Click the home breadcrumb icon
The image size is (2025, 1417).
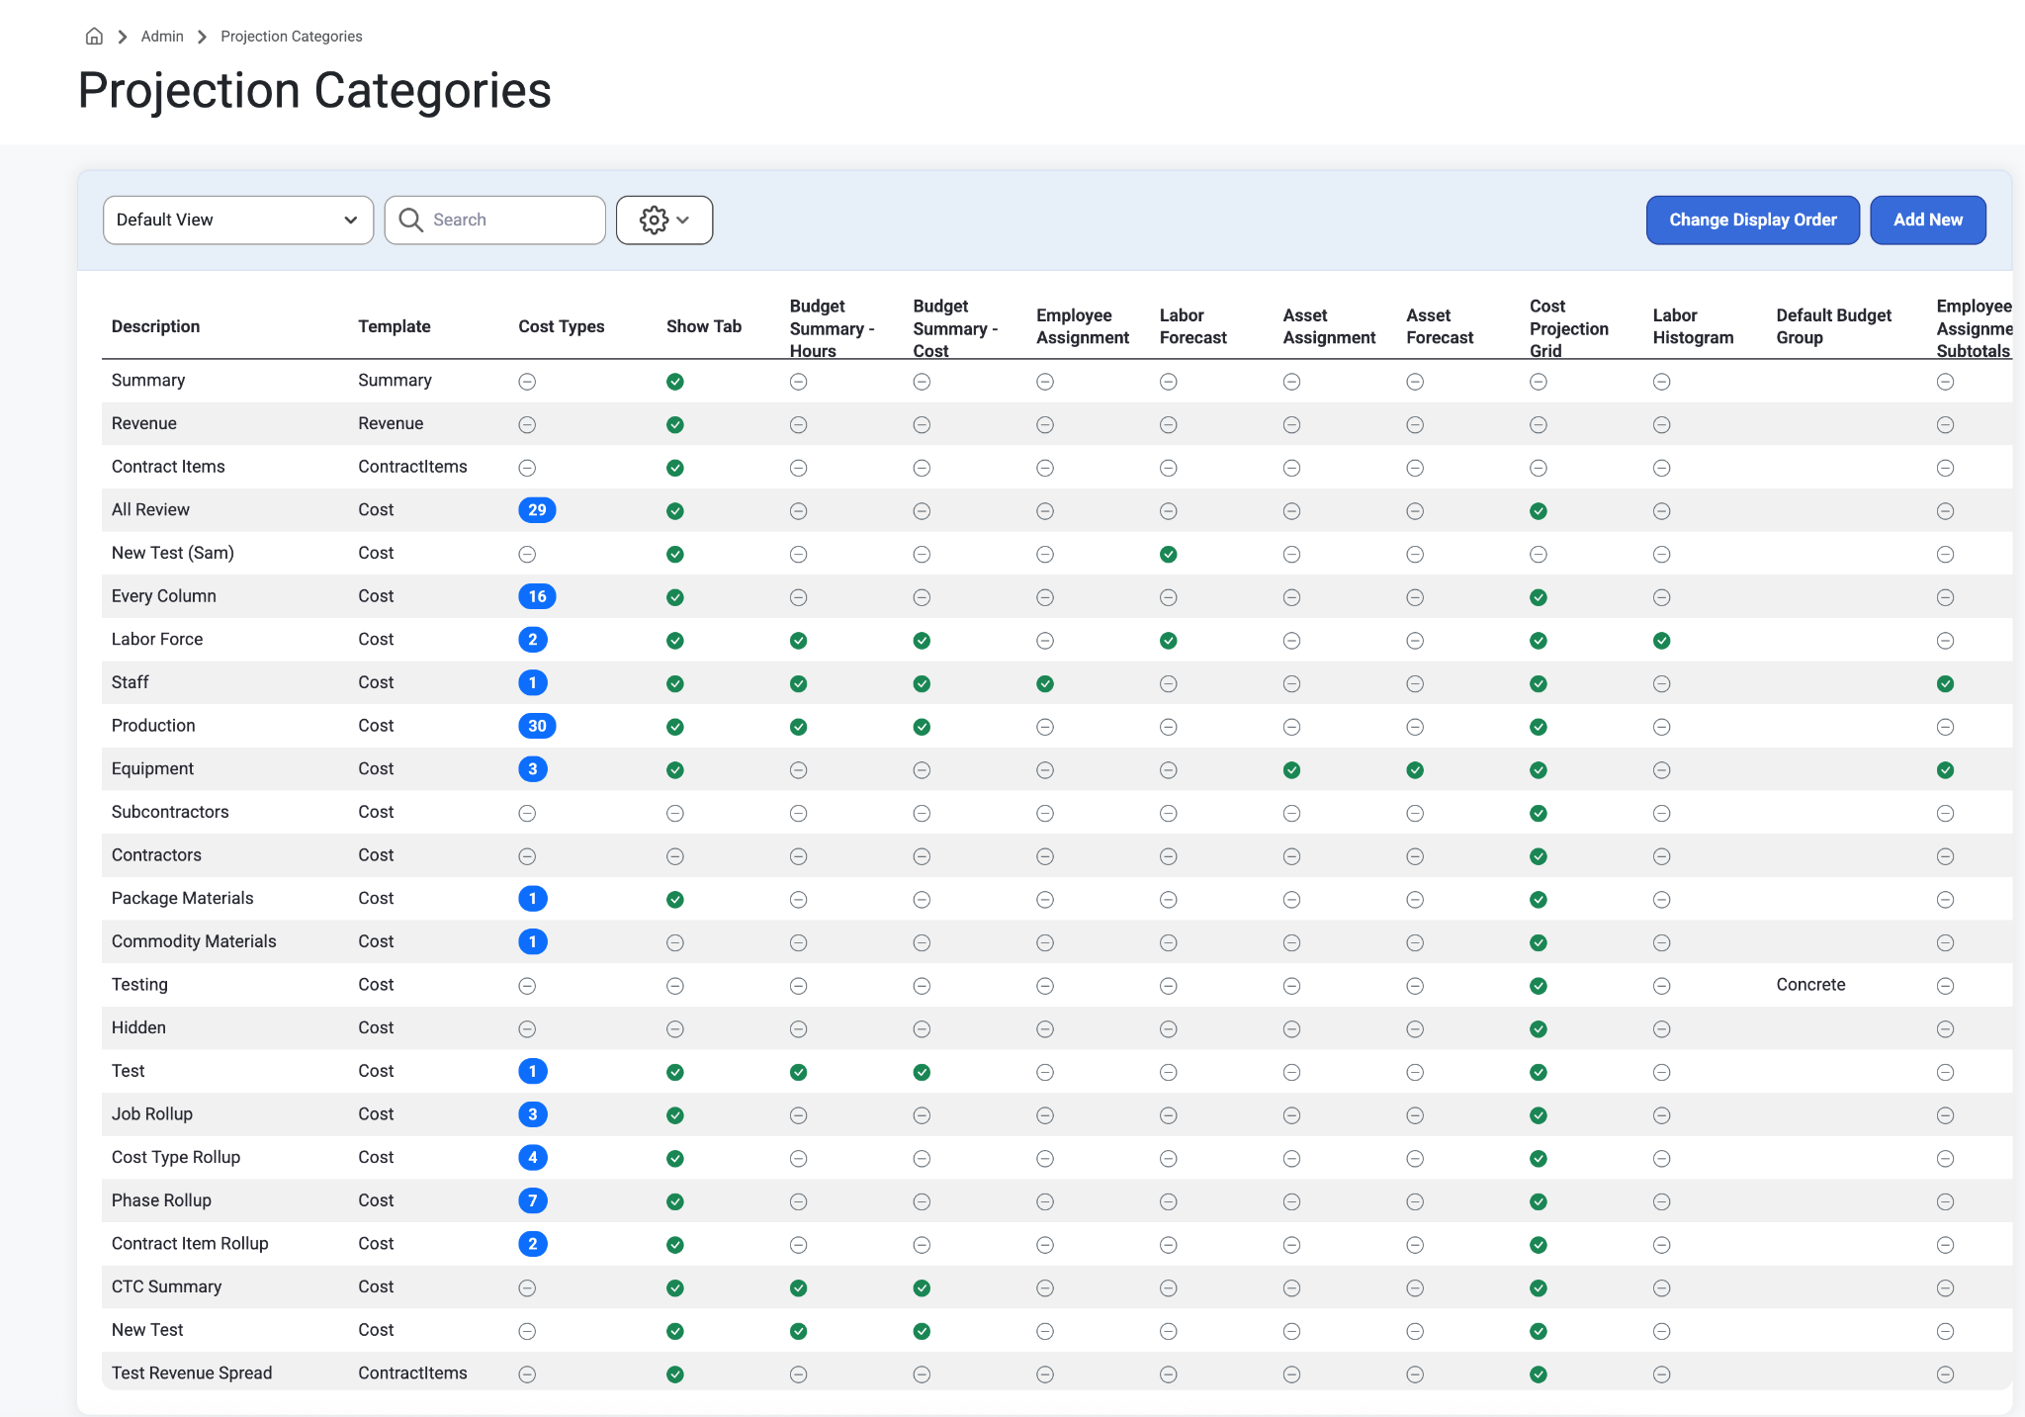click(94, 37)
